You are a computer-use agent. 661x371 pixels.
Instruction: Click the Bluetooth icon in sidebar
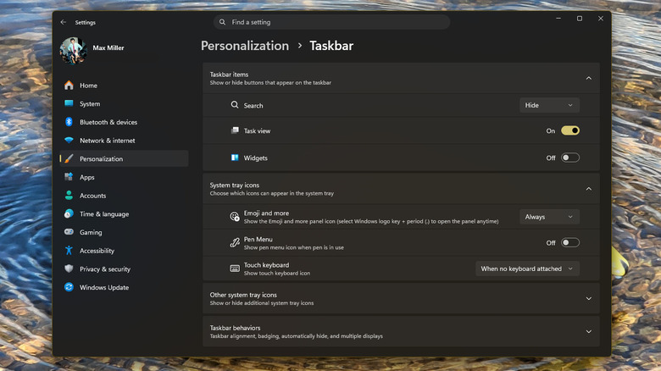click(x=69, y=122)
